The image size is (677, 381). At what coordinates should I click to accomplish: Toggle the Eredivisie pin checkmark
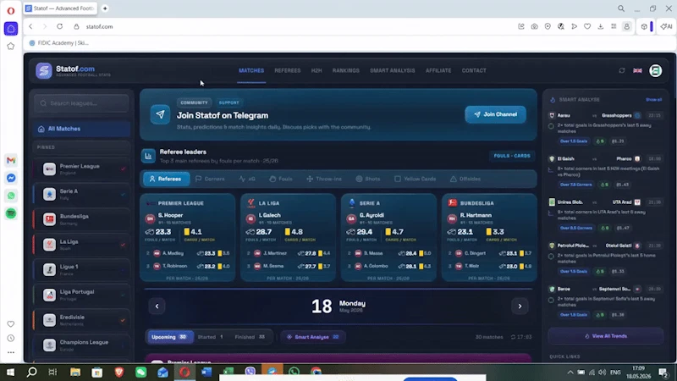point(123,320)
